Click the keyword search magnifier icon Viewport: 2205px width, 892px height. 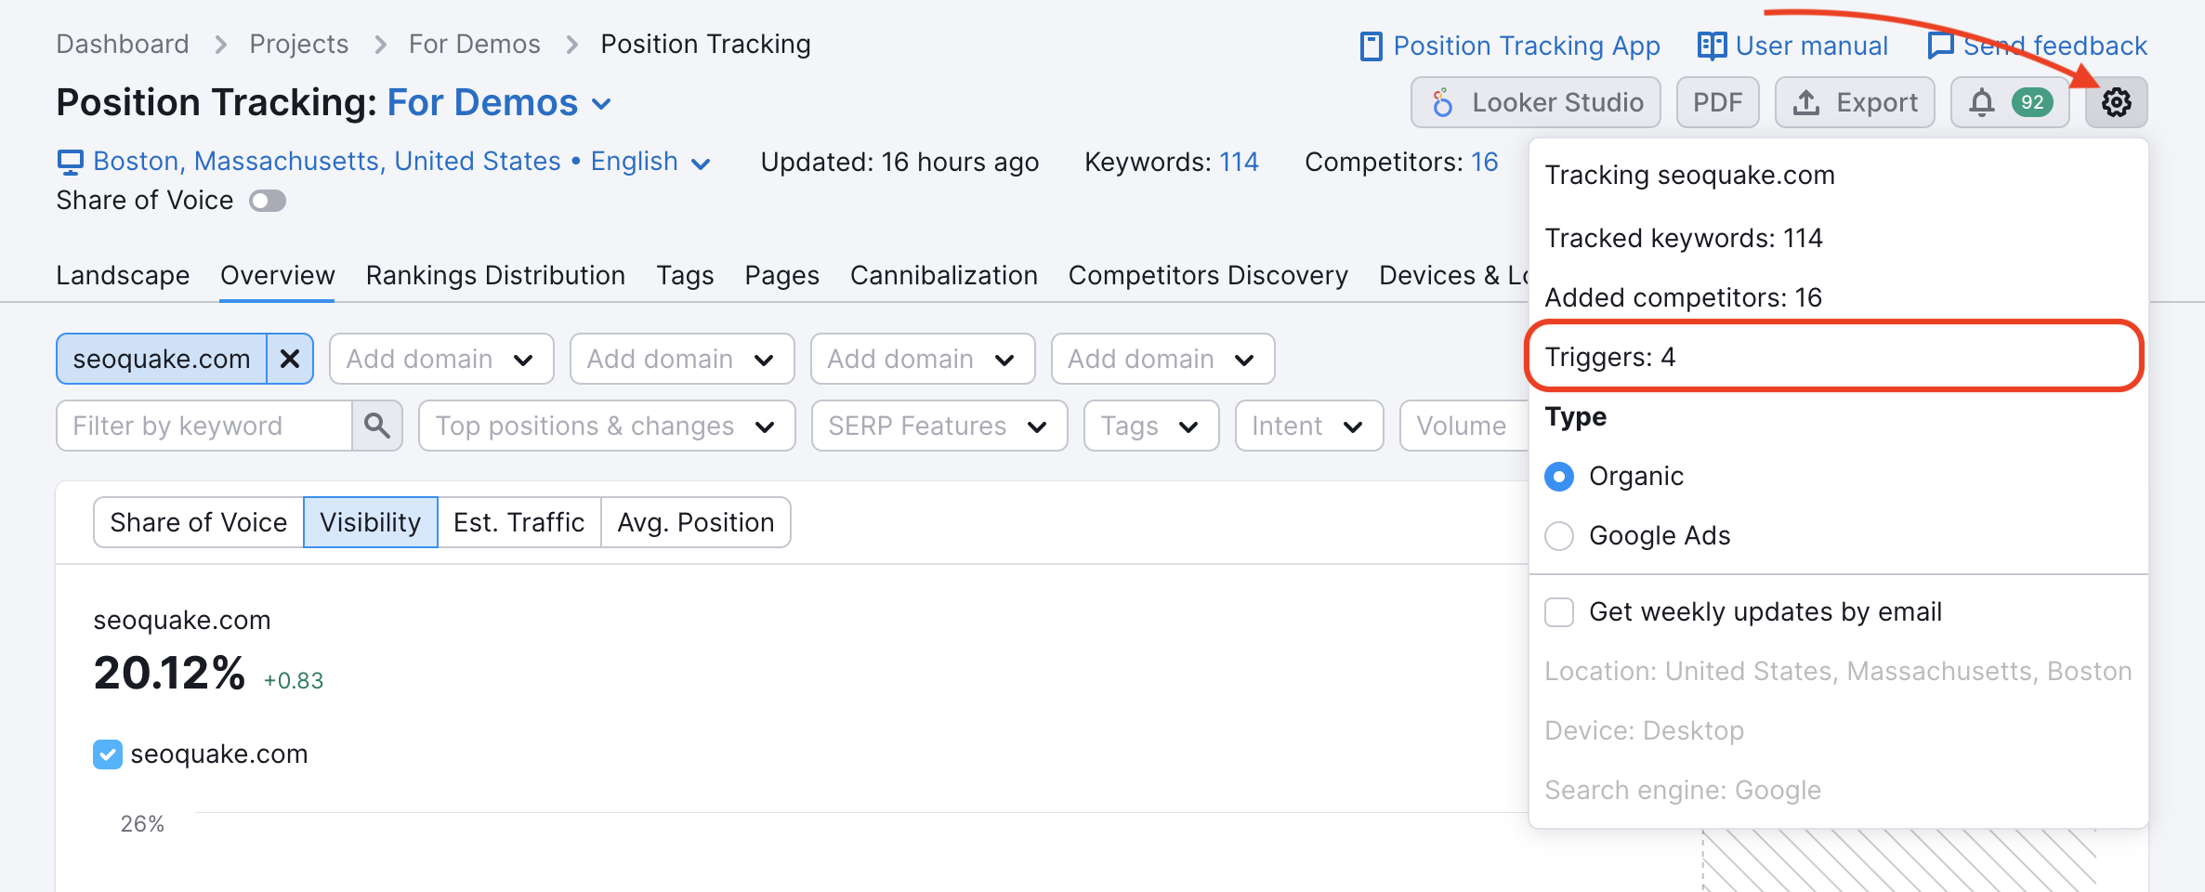coord(377,426)
